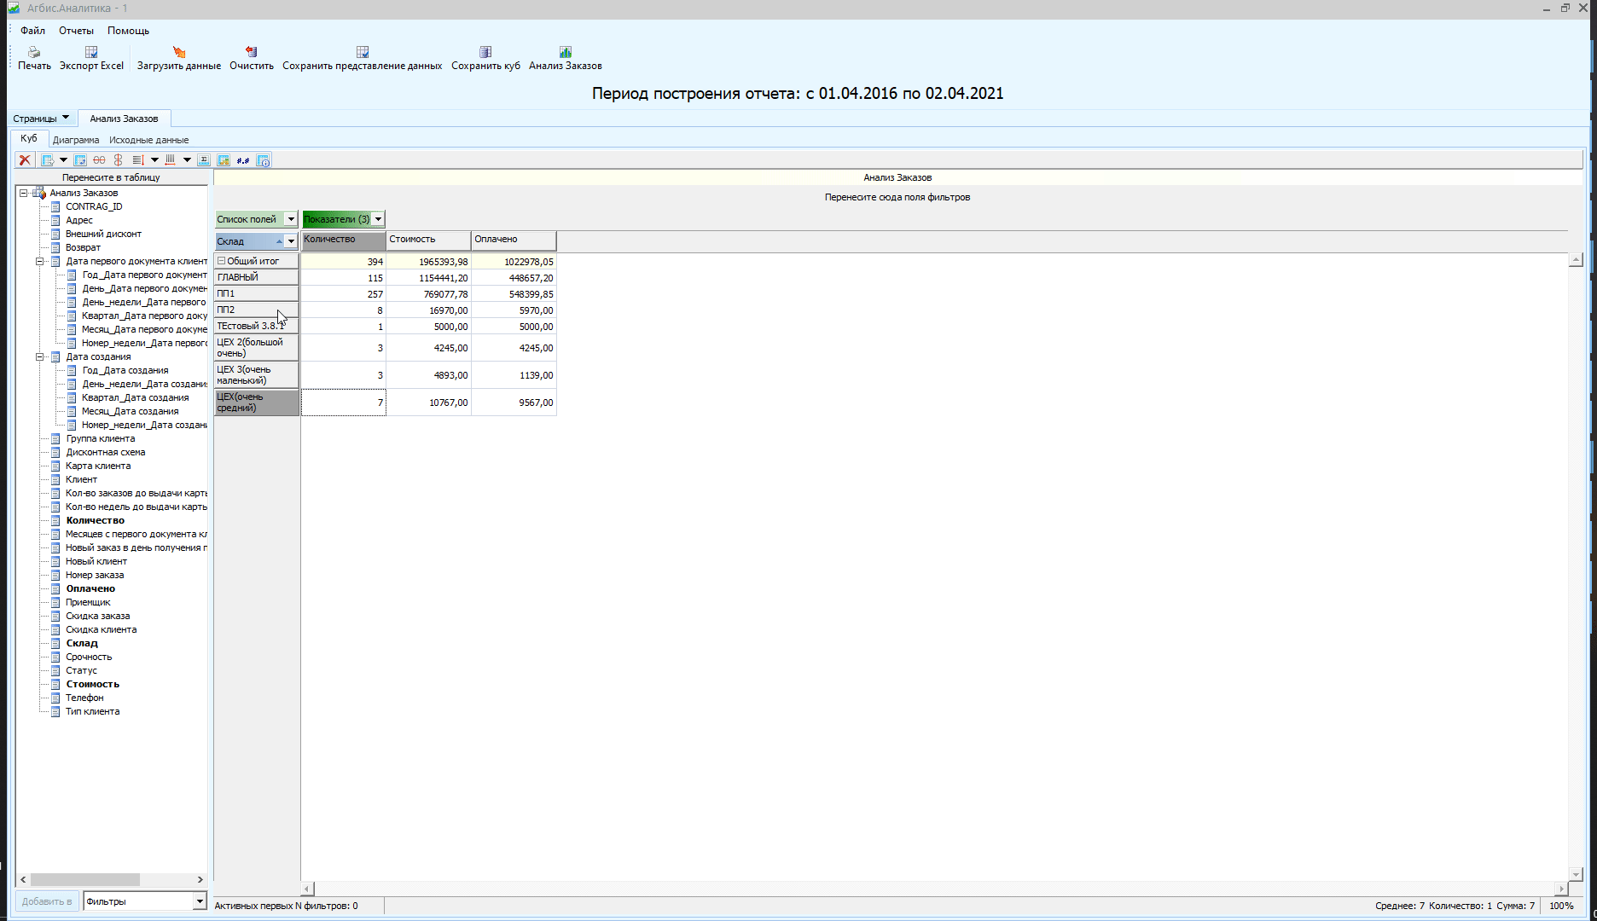1597x921 pixels.
Task: Open the Помощь menu
Action: tap(128, 31)
